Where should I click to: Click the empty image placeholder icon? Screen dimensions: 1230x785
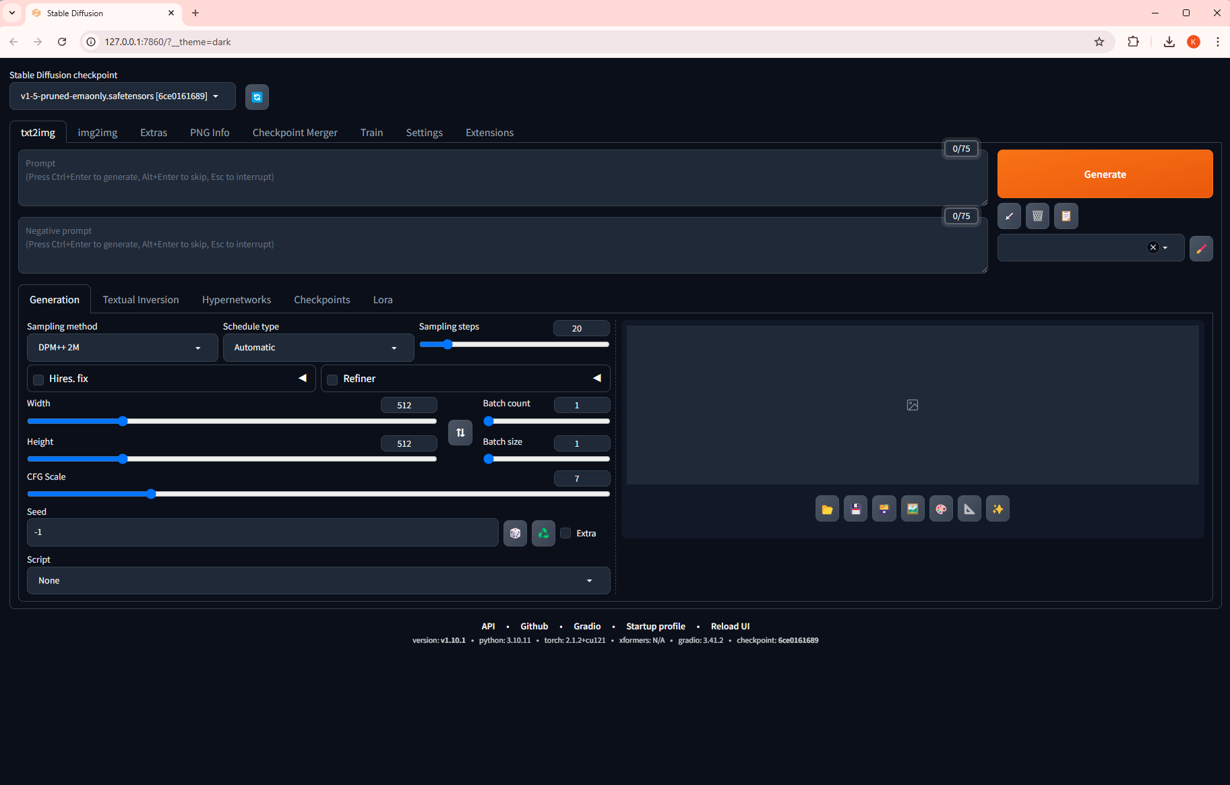913,405
